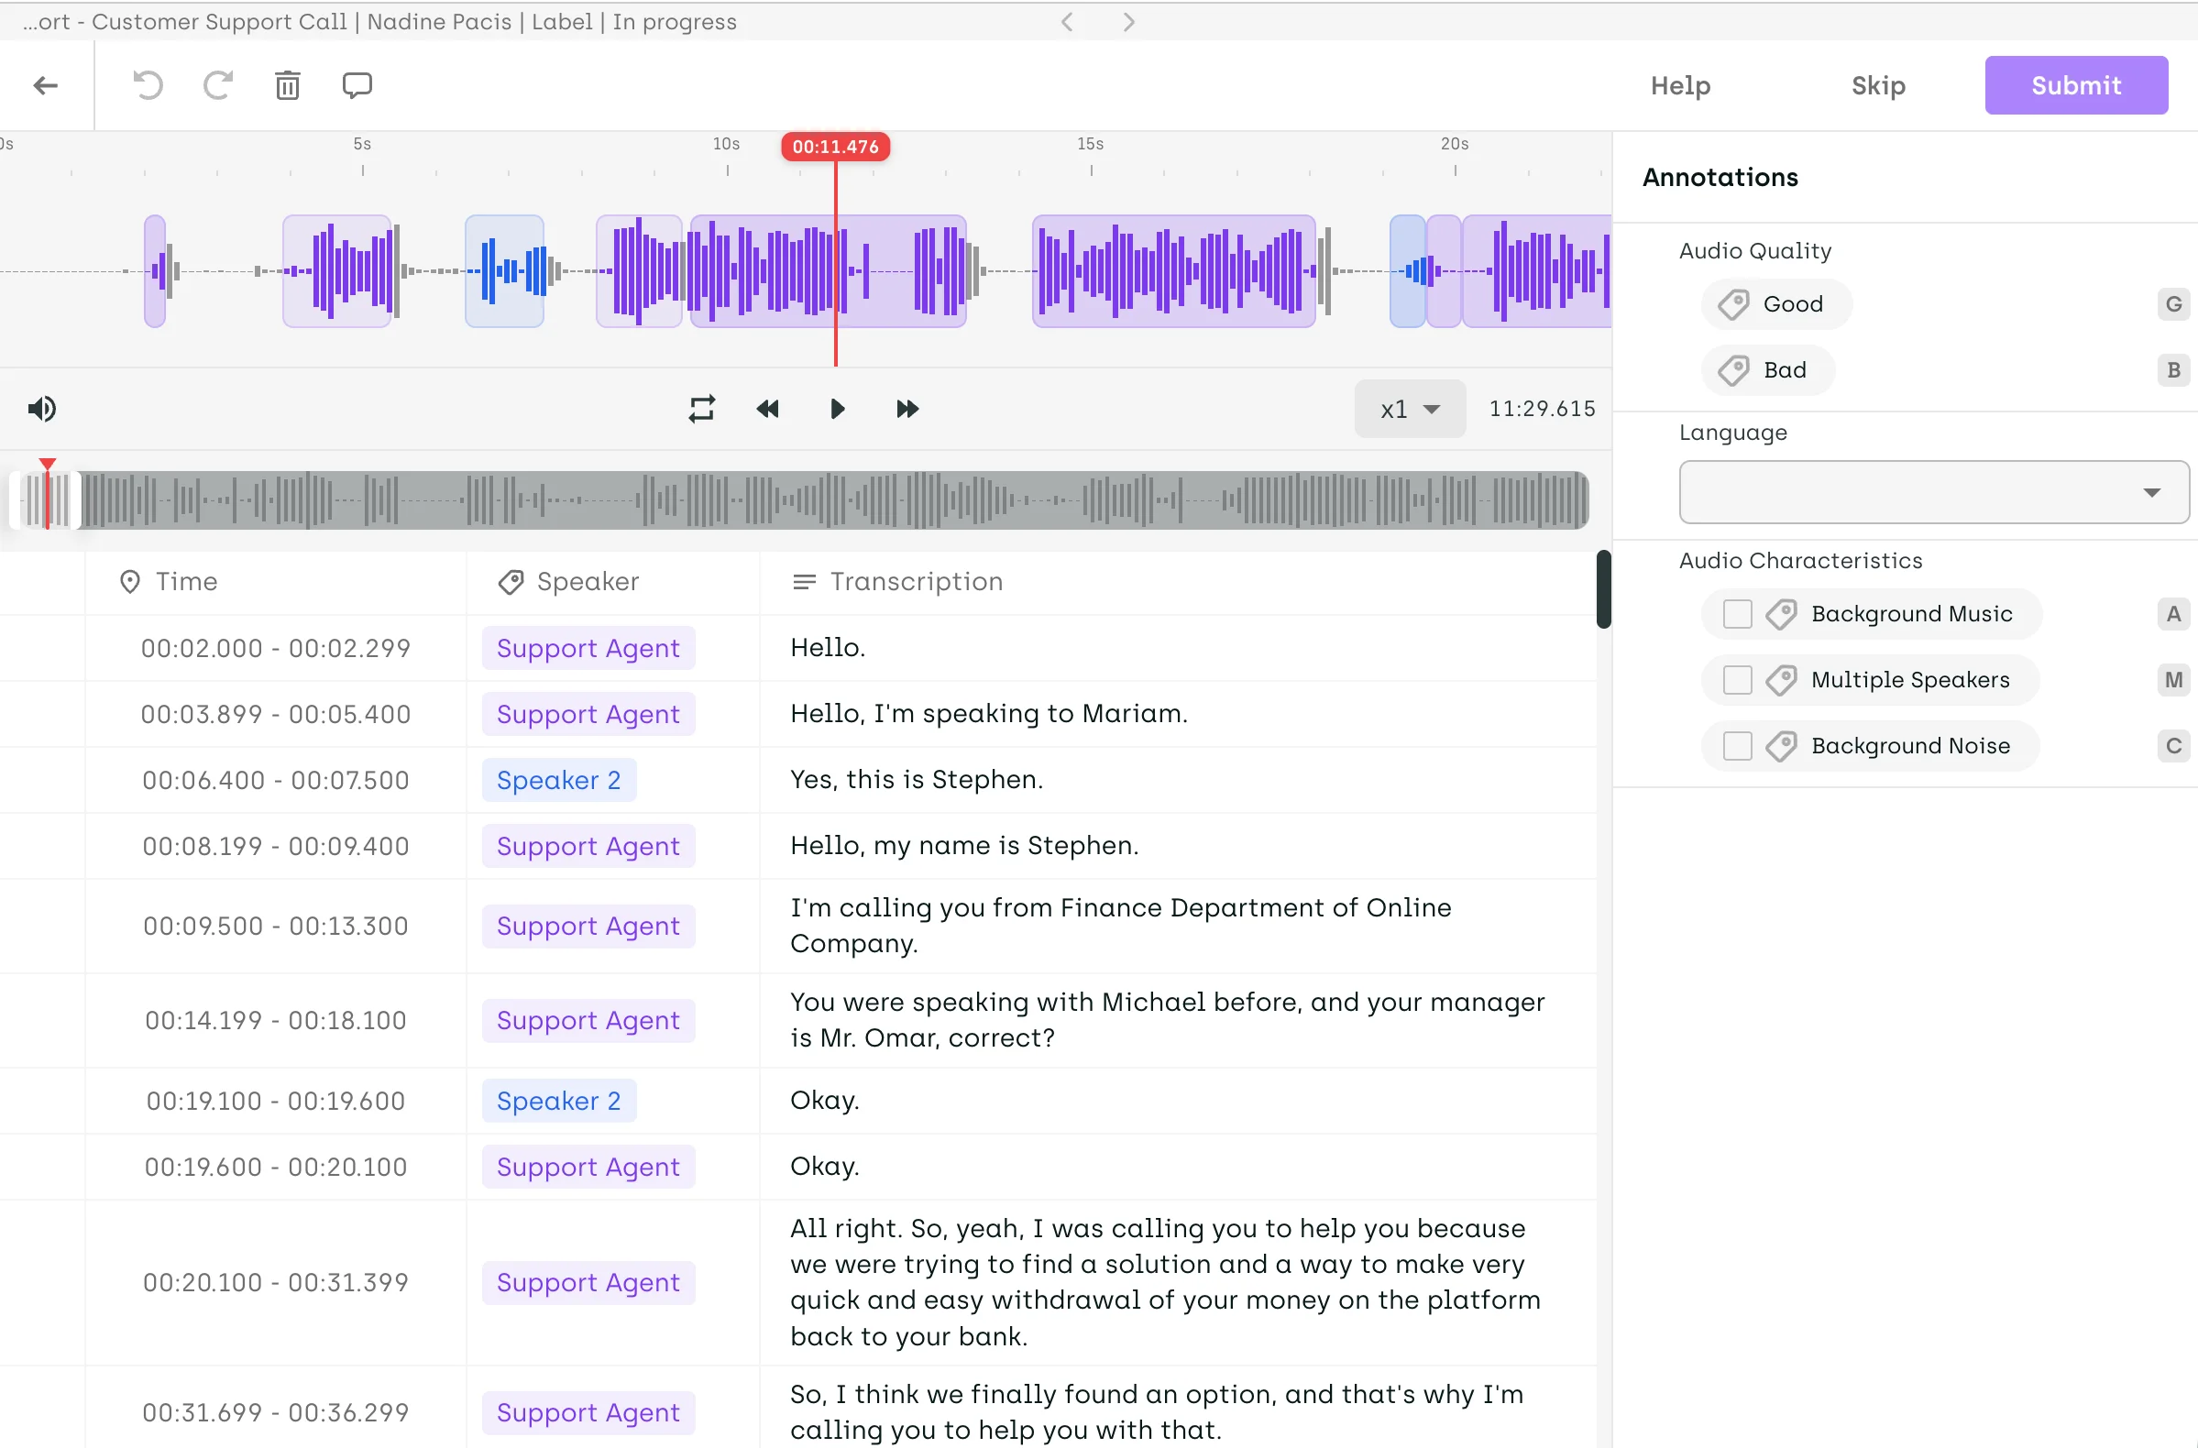This screenshot has width=2198, height=1448.
Task: Select the blue Speaker 2 waveform segment near 7s
Action: coord(504,271)
